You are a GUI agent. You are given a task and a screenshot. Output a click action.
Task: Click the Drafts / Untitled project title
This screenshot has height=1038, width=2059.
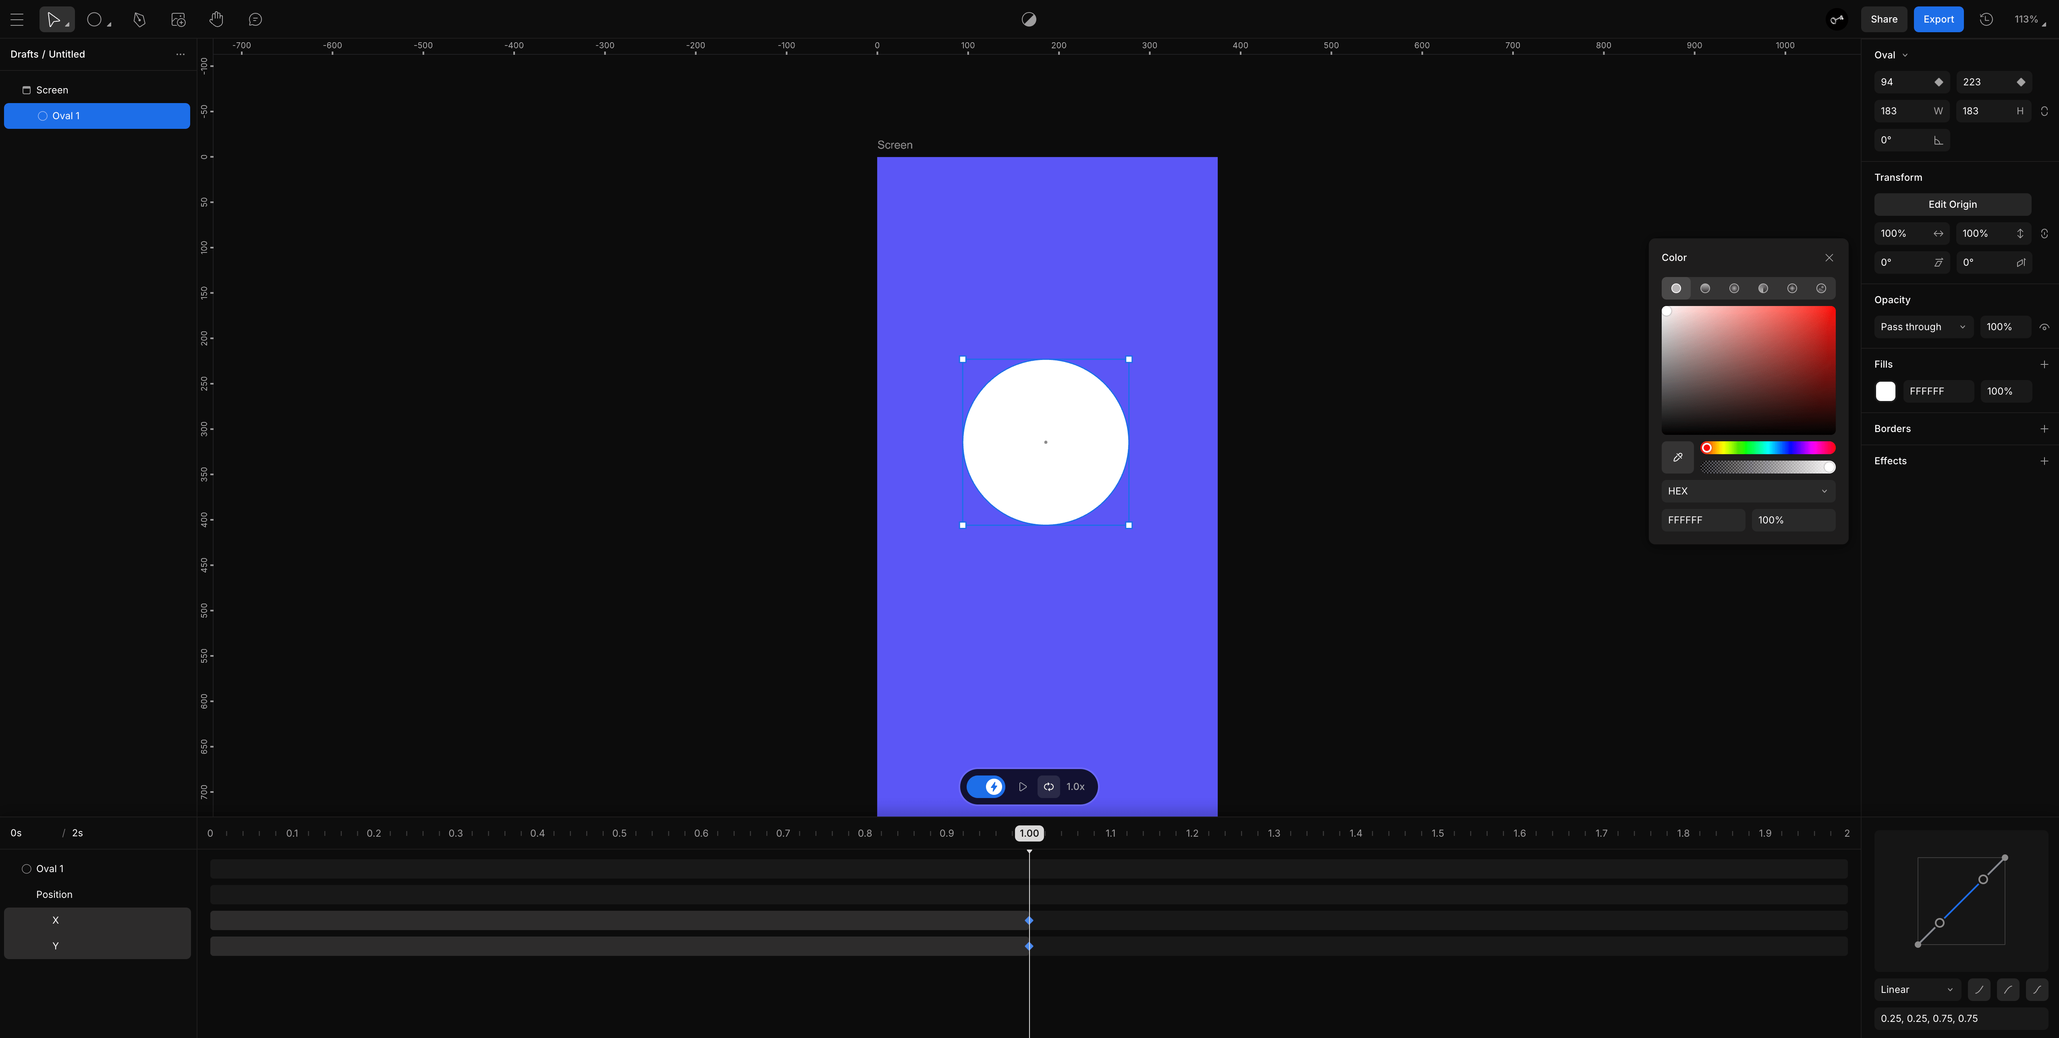[x=48, y=54]
